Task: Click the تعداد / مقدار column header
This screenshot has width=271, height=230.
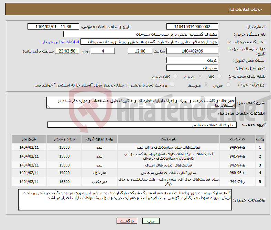Action: (x=64, y=139)
